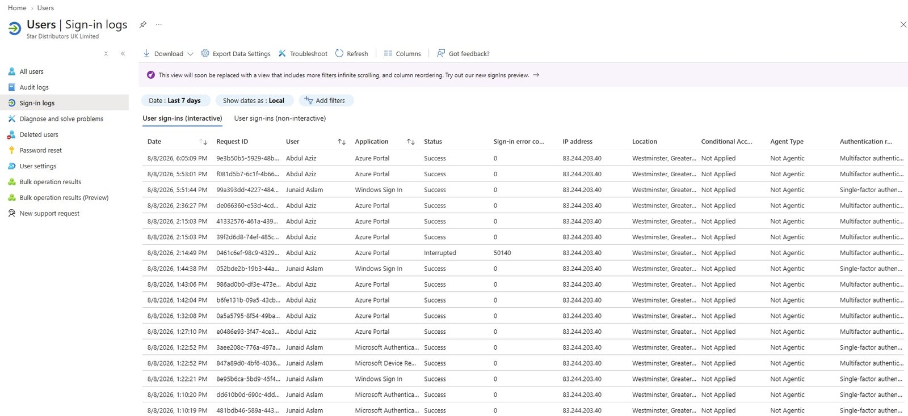This screenshot has height=416, width=908.
Task: Click the Got feedback icon
Action: click(x=441, y=53)
